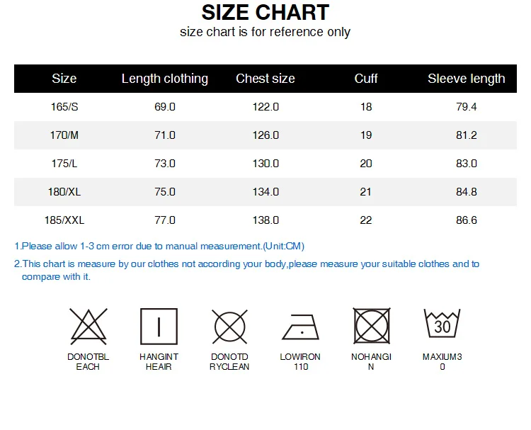The width and height of the screenshot is (531, 430).
Task: Select the Cuff column header
Action: point(366,79)
